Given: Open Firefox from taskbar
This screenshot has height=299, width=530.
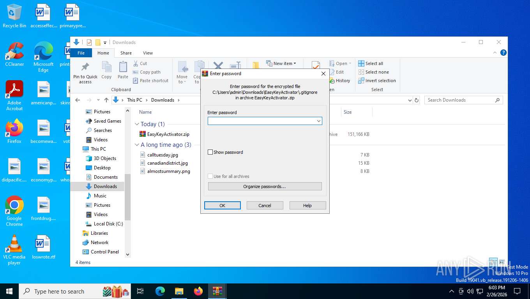Looking at the screenshot, I should [198, 291].
